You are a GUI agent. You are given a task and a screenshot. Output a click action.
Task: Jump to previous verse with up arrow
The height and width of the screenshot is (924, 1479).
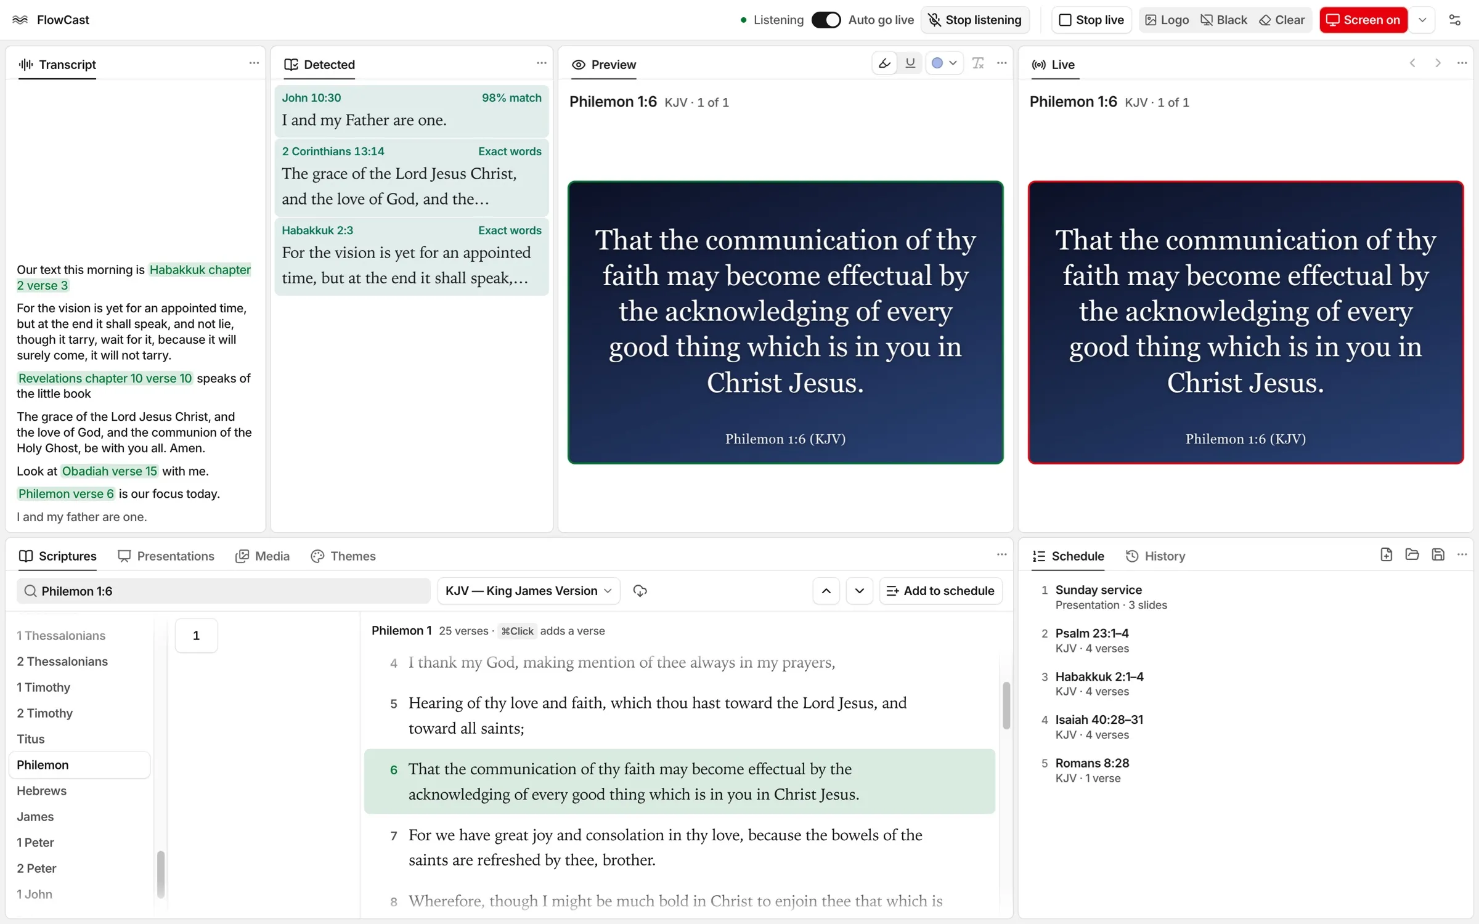point(826,591)
